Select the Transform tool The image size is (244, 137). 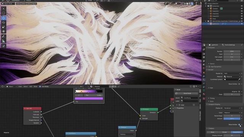click(x=3, y=32)
